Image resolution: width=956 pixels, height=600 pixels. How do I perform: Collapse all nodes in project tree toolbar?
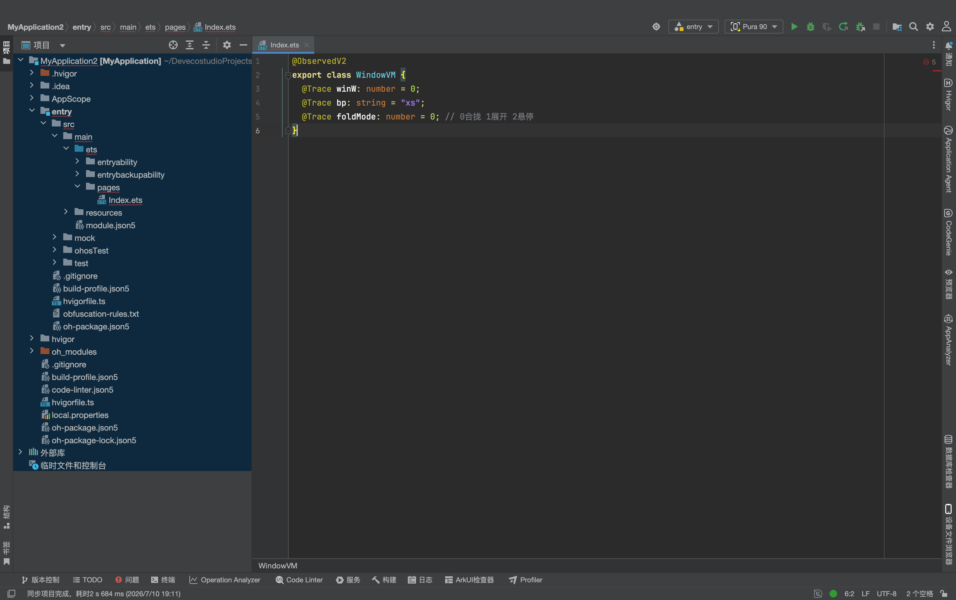206,45
